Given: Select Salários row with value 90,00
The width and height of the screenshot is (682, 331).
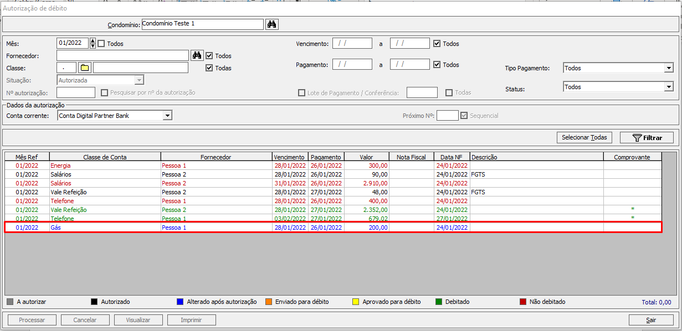Looking at the screenshot, I should (333, 174).
